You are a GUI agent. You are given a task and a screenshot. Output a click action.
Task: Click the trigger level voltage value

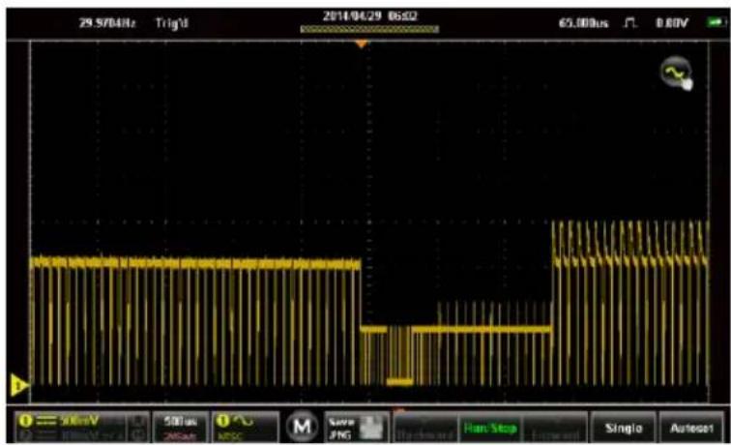[x=671, y=23]
